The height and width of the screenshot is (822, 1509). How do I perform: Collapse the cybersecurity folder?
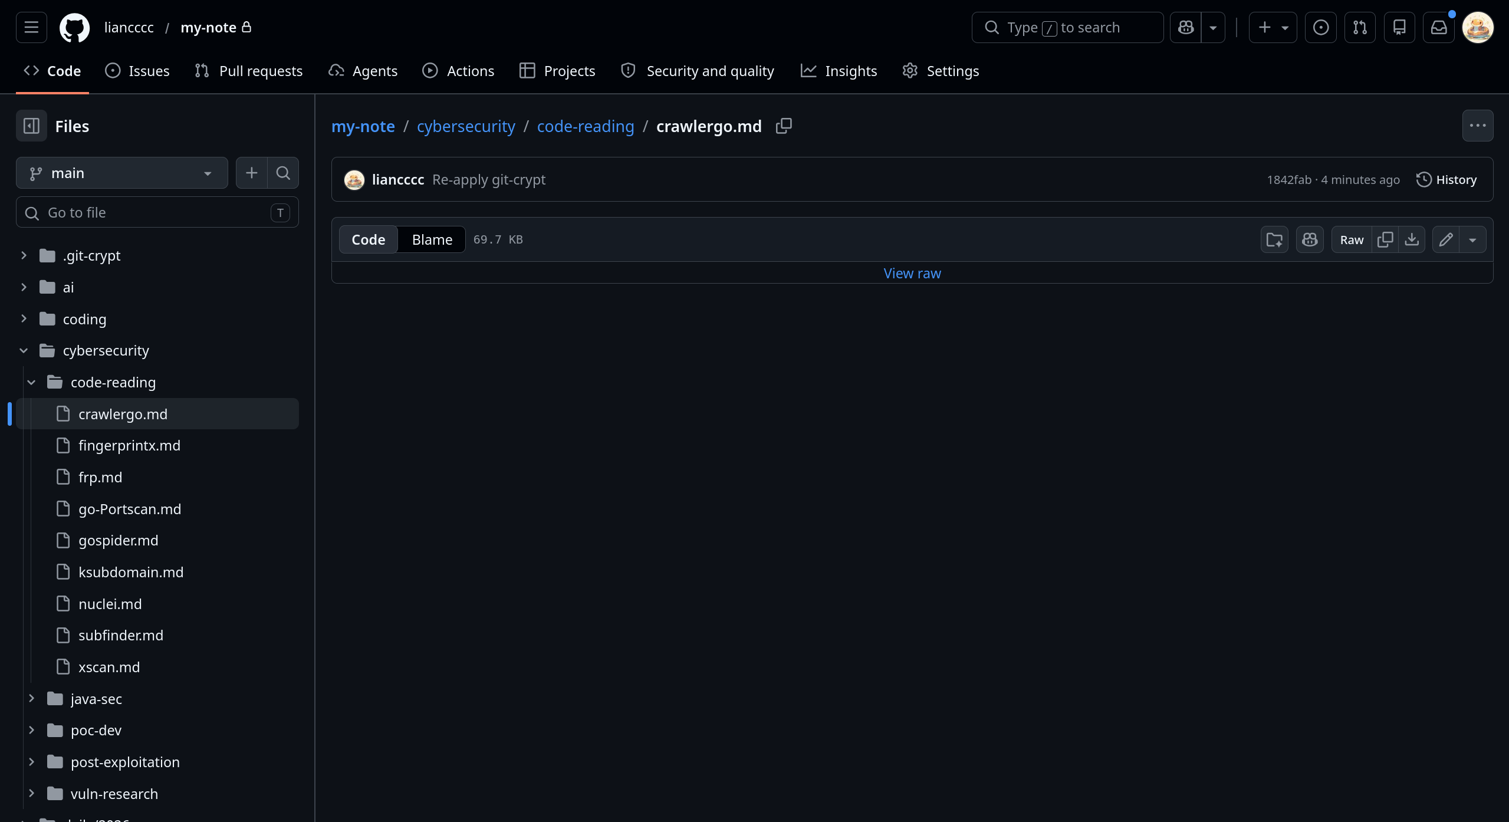(x=24, y=350)
